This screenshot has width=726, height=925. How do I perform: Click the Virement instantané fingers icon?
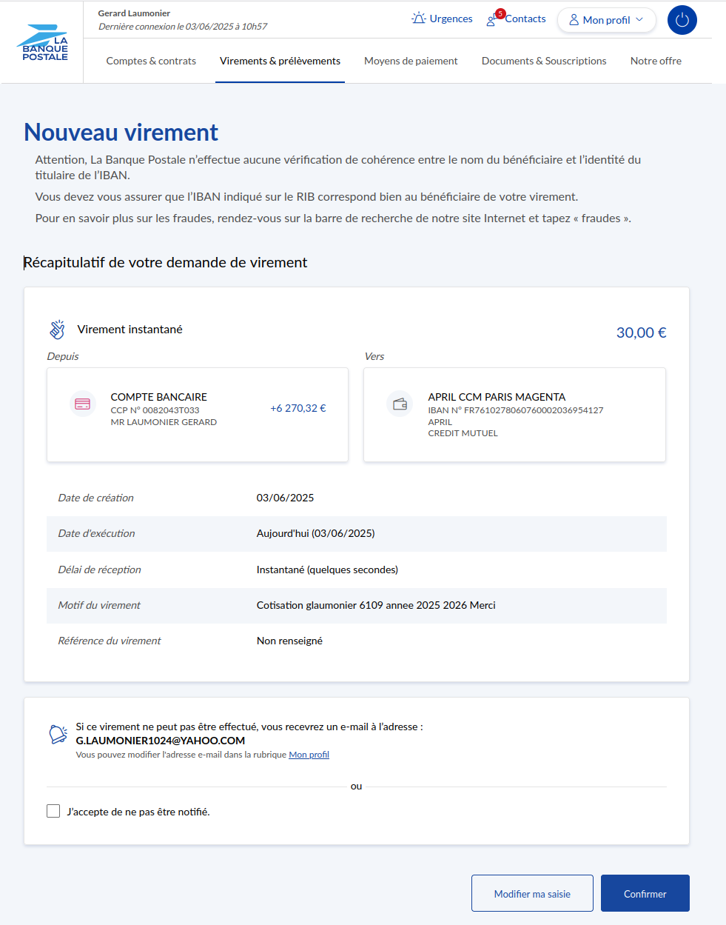click(x=57, y=330)
